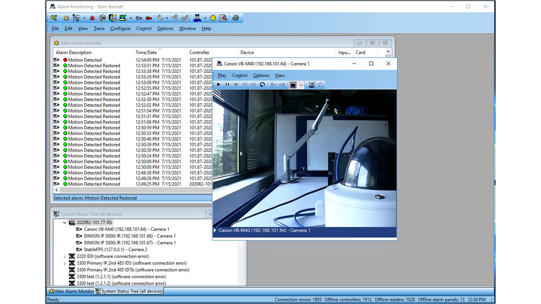Select DINION IP 5000i IR (192.168.101.66) camera
The height and width of the screenshot is (304, 541).
(x=130, y=236)
